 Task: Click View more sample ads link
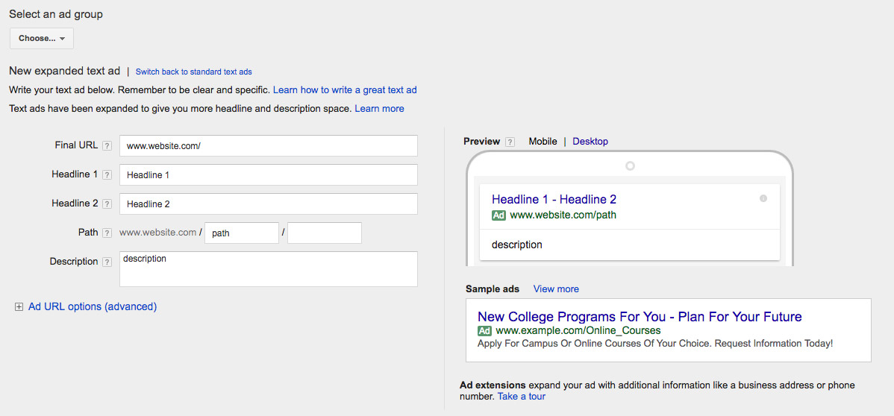click(x=556, y=289)
